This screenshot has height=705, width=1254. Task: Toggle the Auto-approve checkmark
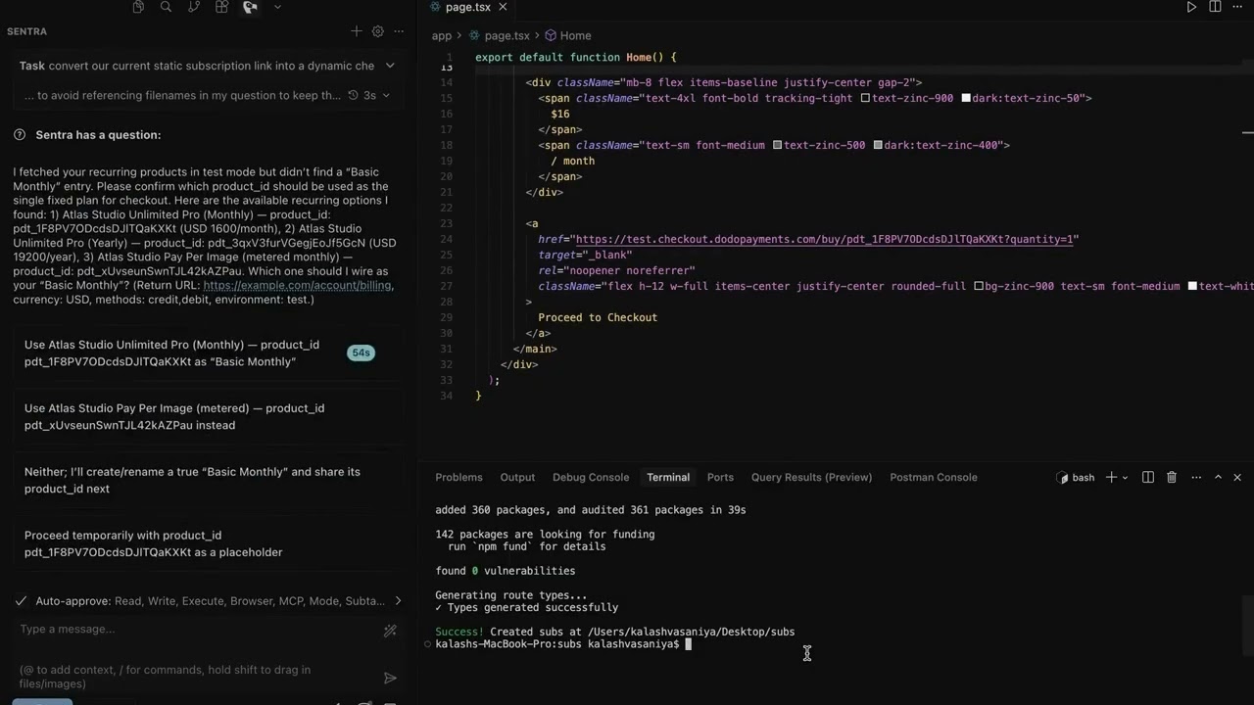pyautogui.click(x=22, y=600)
